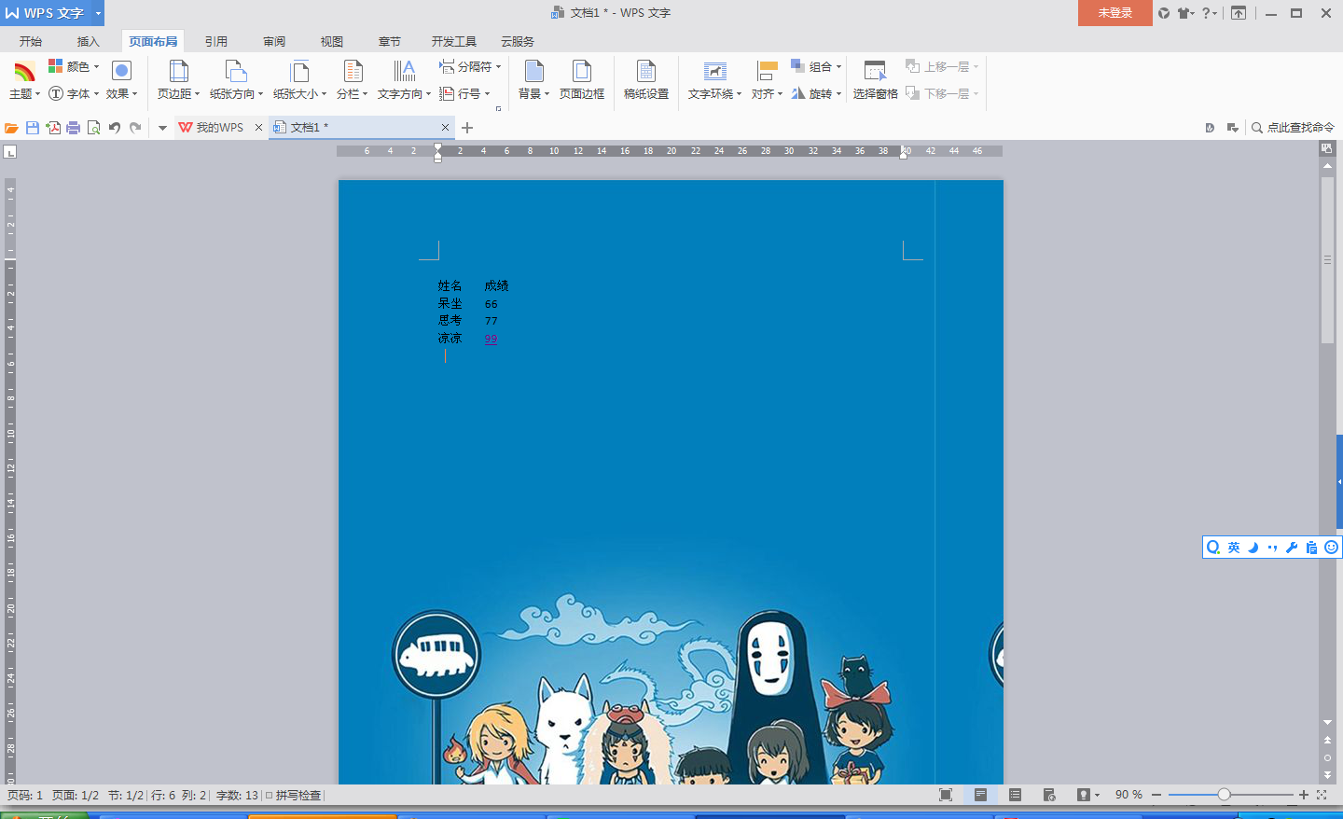Close the 文档1 document tab
The image size is (1343, 819).
pos(445,128)
